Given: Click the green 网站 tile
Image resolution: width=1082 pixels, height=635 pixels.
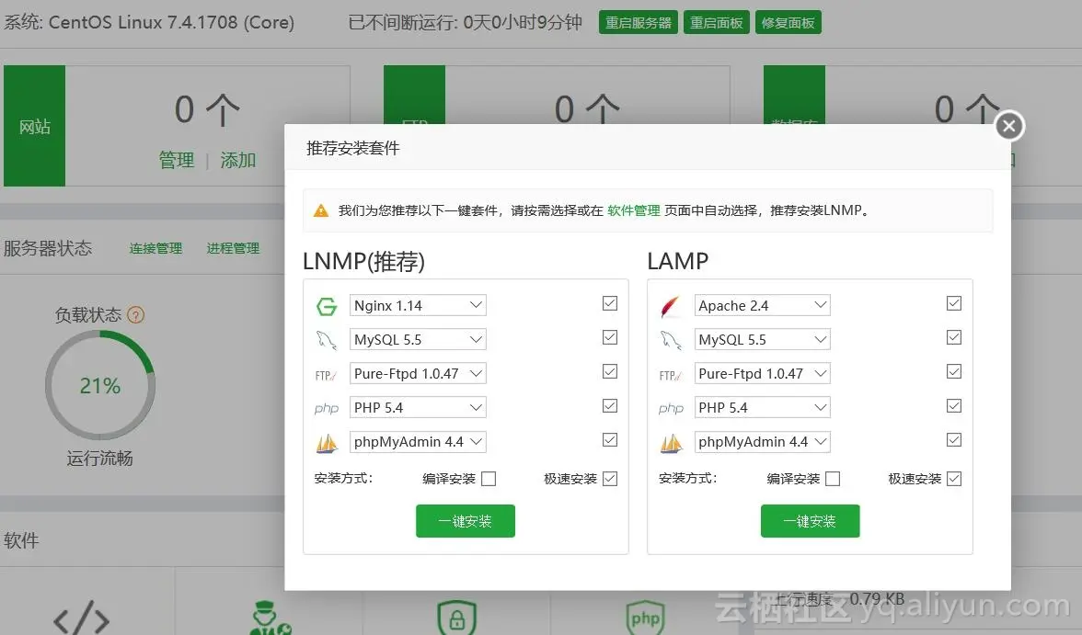Looking at the screenshot, I should click(x=35, y=126).
